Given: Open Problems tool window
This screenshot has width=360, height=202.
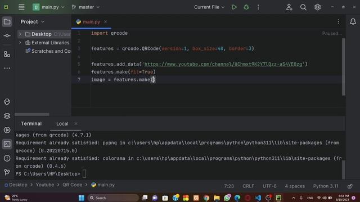Looking at the screenshot, I should click(7, 158).
